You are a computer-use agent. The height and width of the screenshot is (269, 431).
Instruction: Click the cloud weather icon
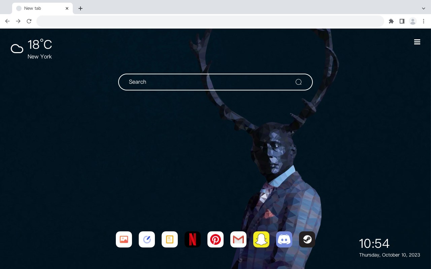click(17, 49)
